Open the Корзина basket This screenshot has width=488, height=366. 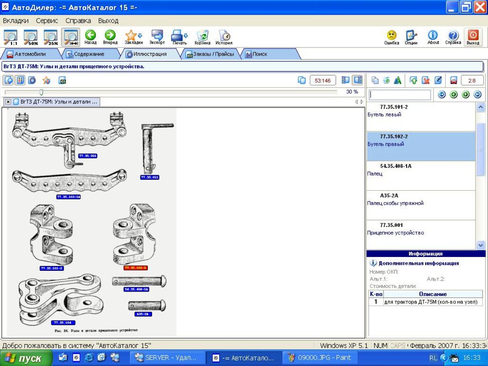coord(202,37)
